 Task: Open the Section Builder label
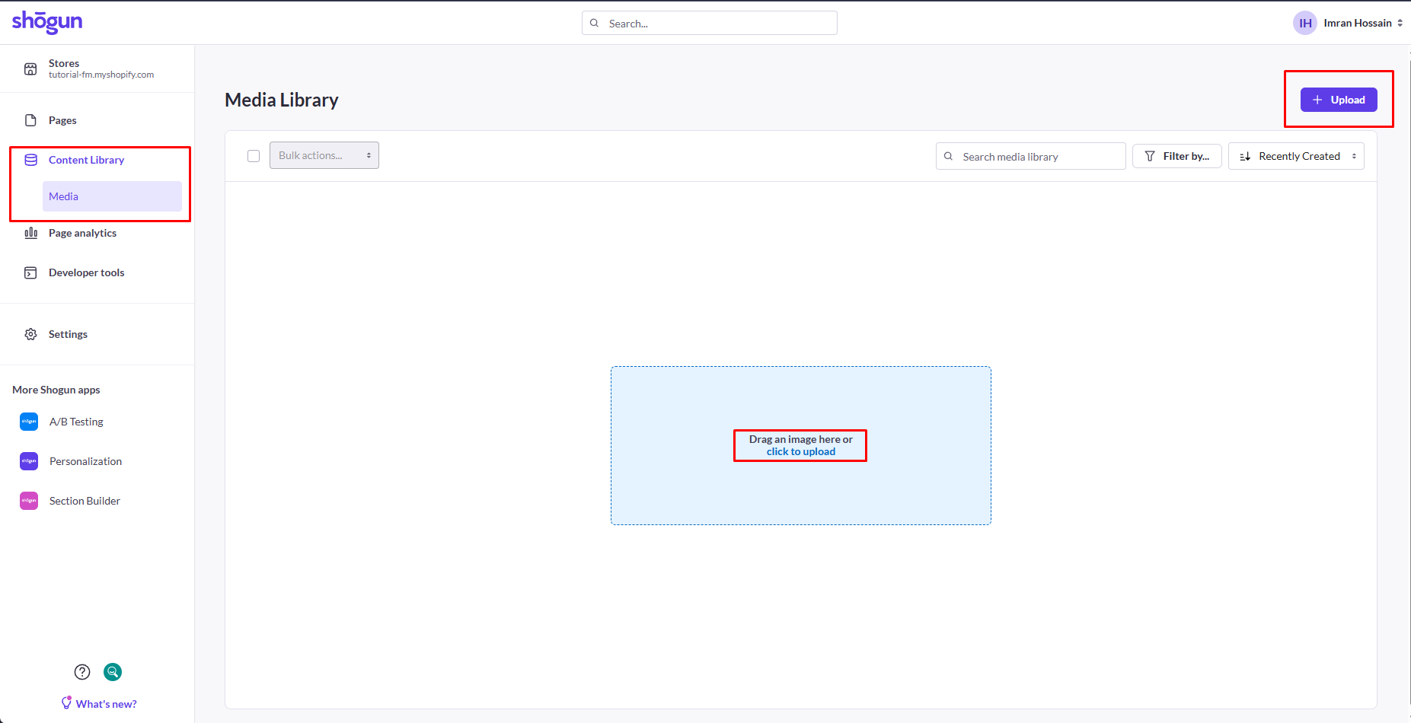tap(85, 501)
